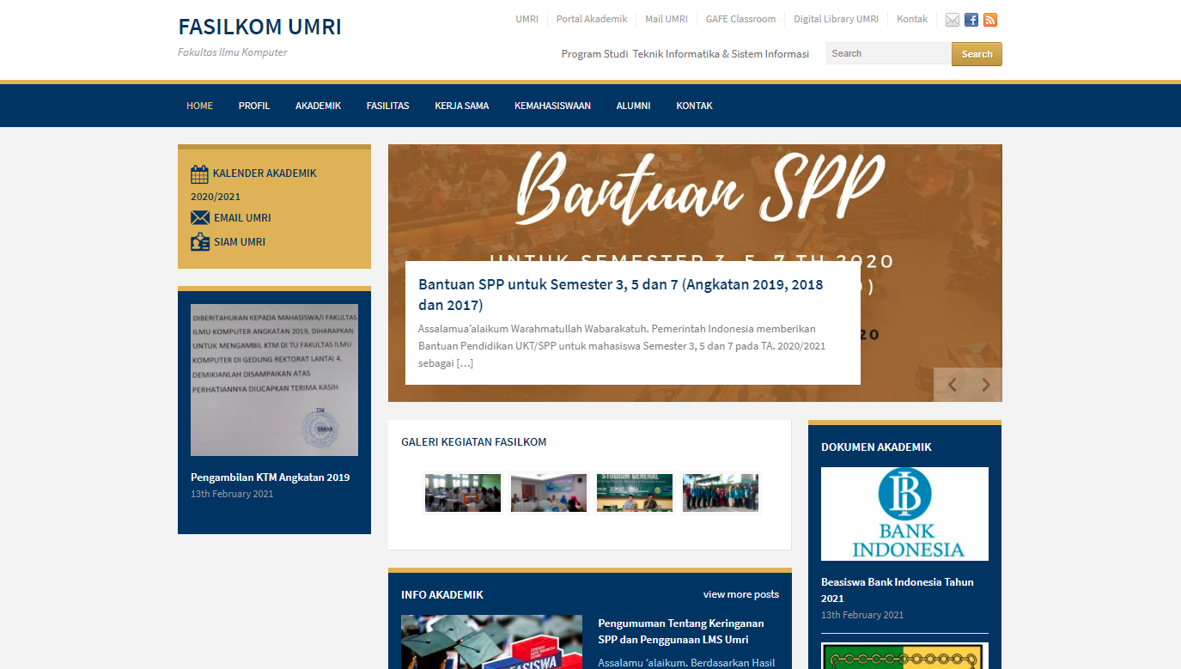
Task: Open Bantuan SPP untuk Semester article title
Action: coord(620,295)
